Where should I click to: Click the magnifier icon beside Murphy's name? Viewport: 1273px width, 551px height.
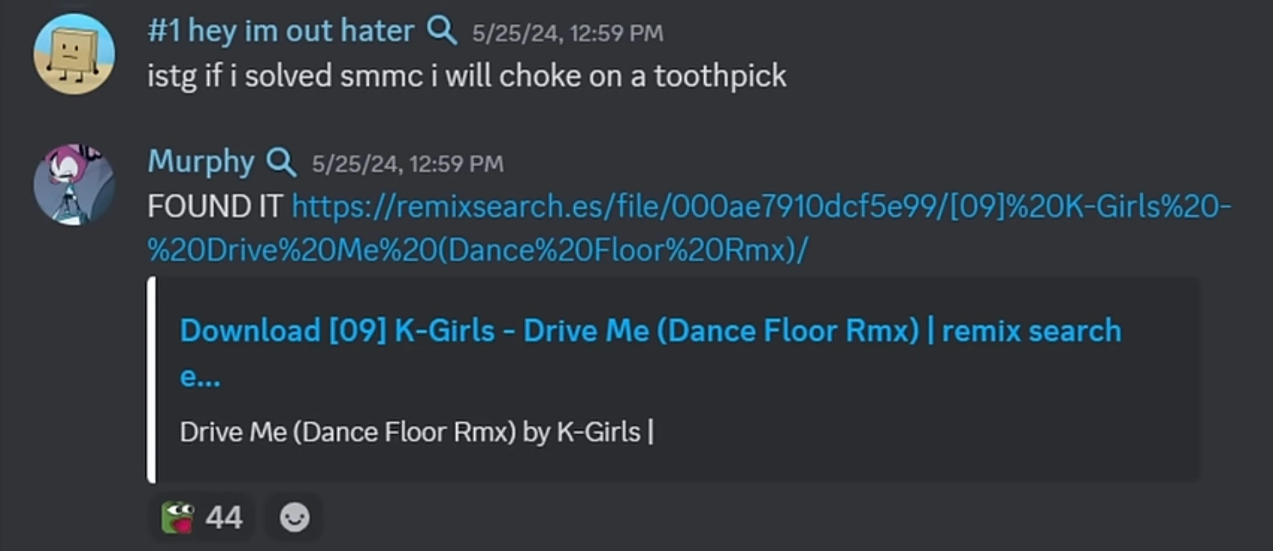click(x=281, y=162)
